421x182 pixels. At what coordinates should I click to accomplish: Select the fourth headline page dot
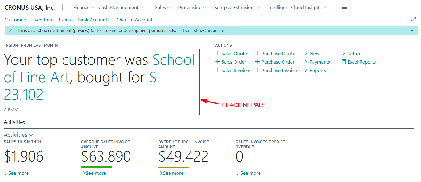click(17, 109)
